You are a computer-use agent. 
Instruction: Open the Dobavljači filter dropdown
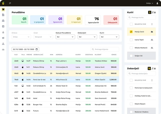click(x=87, y=37)
